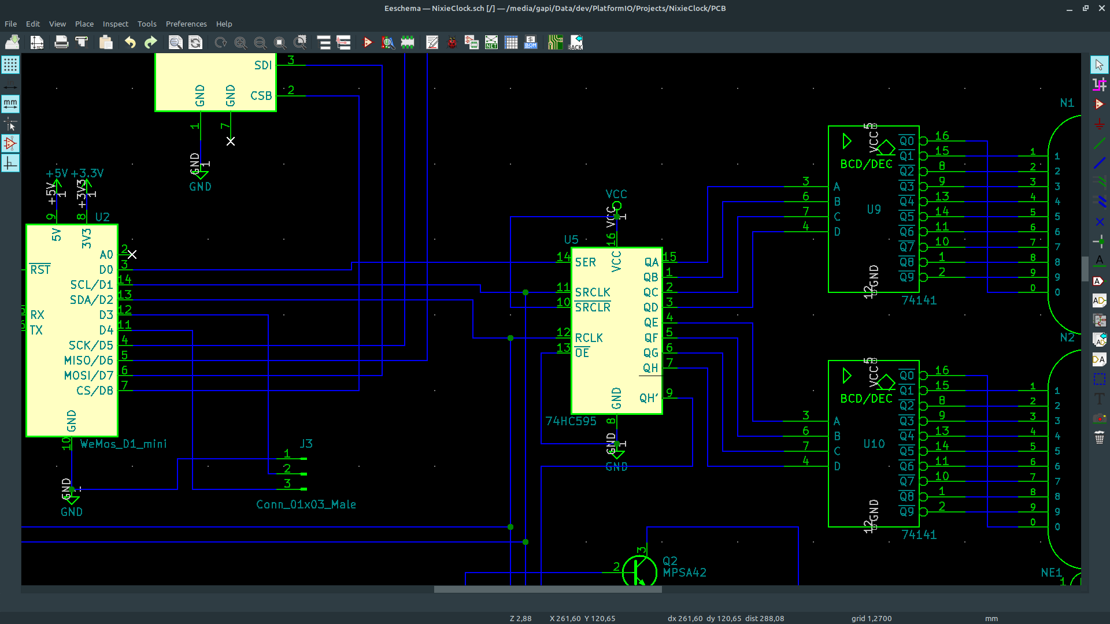Click the Undo arrow icon
Viewport: 1110px width, 624px height.
tap(130, 42)
